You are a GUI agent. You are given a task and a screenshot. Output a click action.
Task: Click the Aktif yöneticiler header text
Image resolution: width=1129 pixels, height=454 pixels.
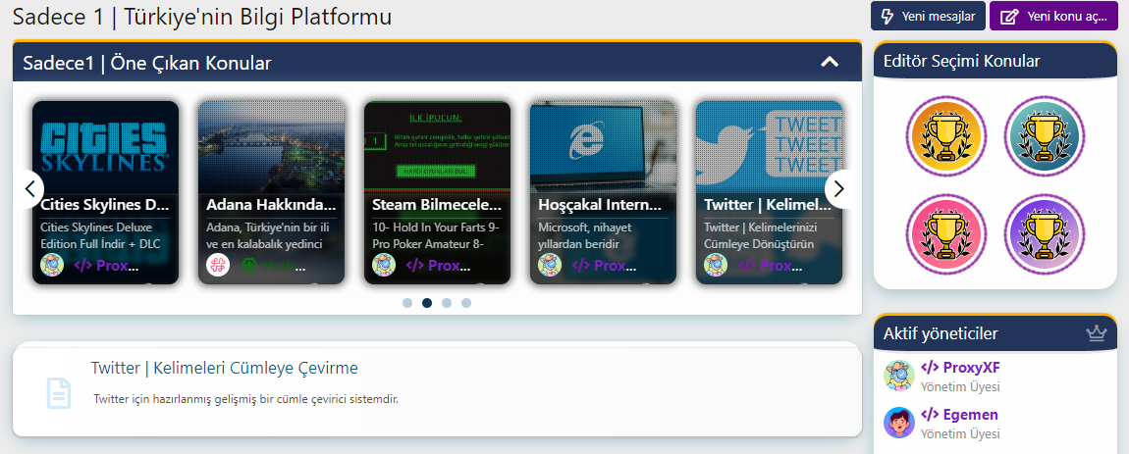pyautogui.click(x=941, y=333)
